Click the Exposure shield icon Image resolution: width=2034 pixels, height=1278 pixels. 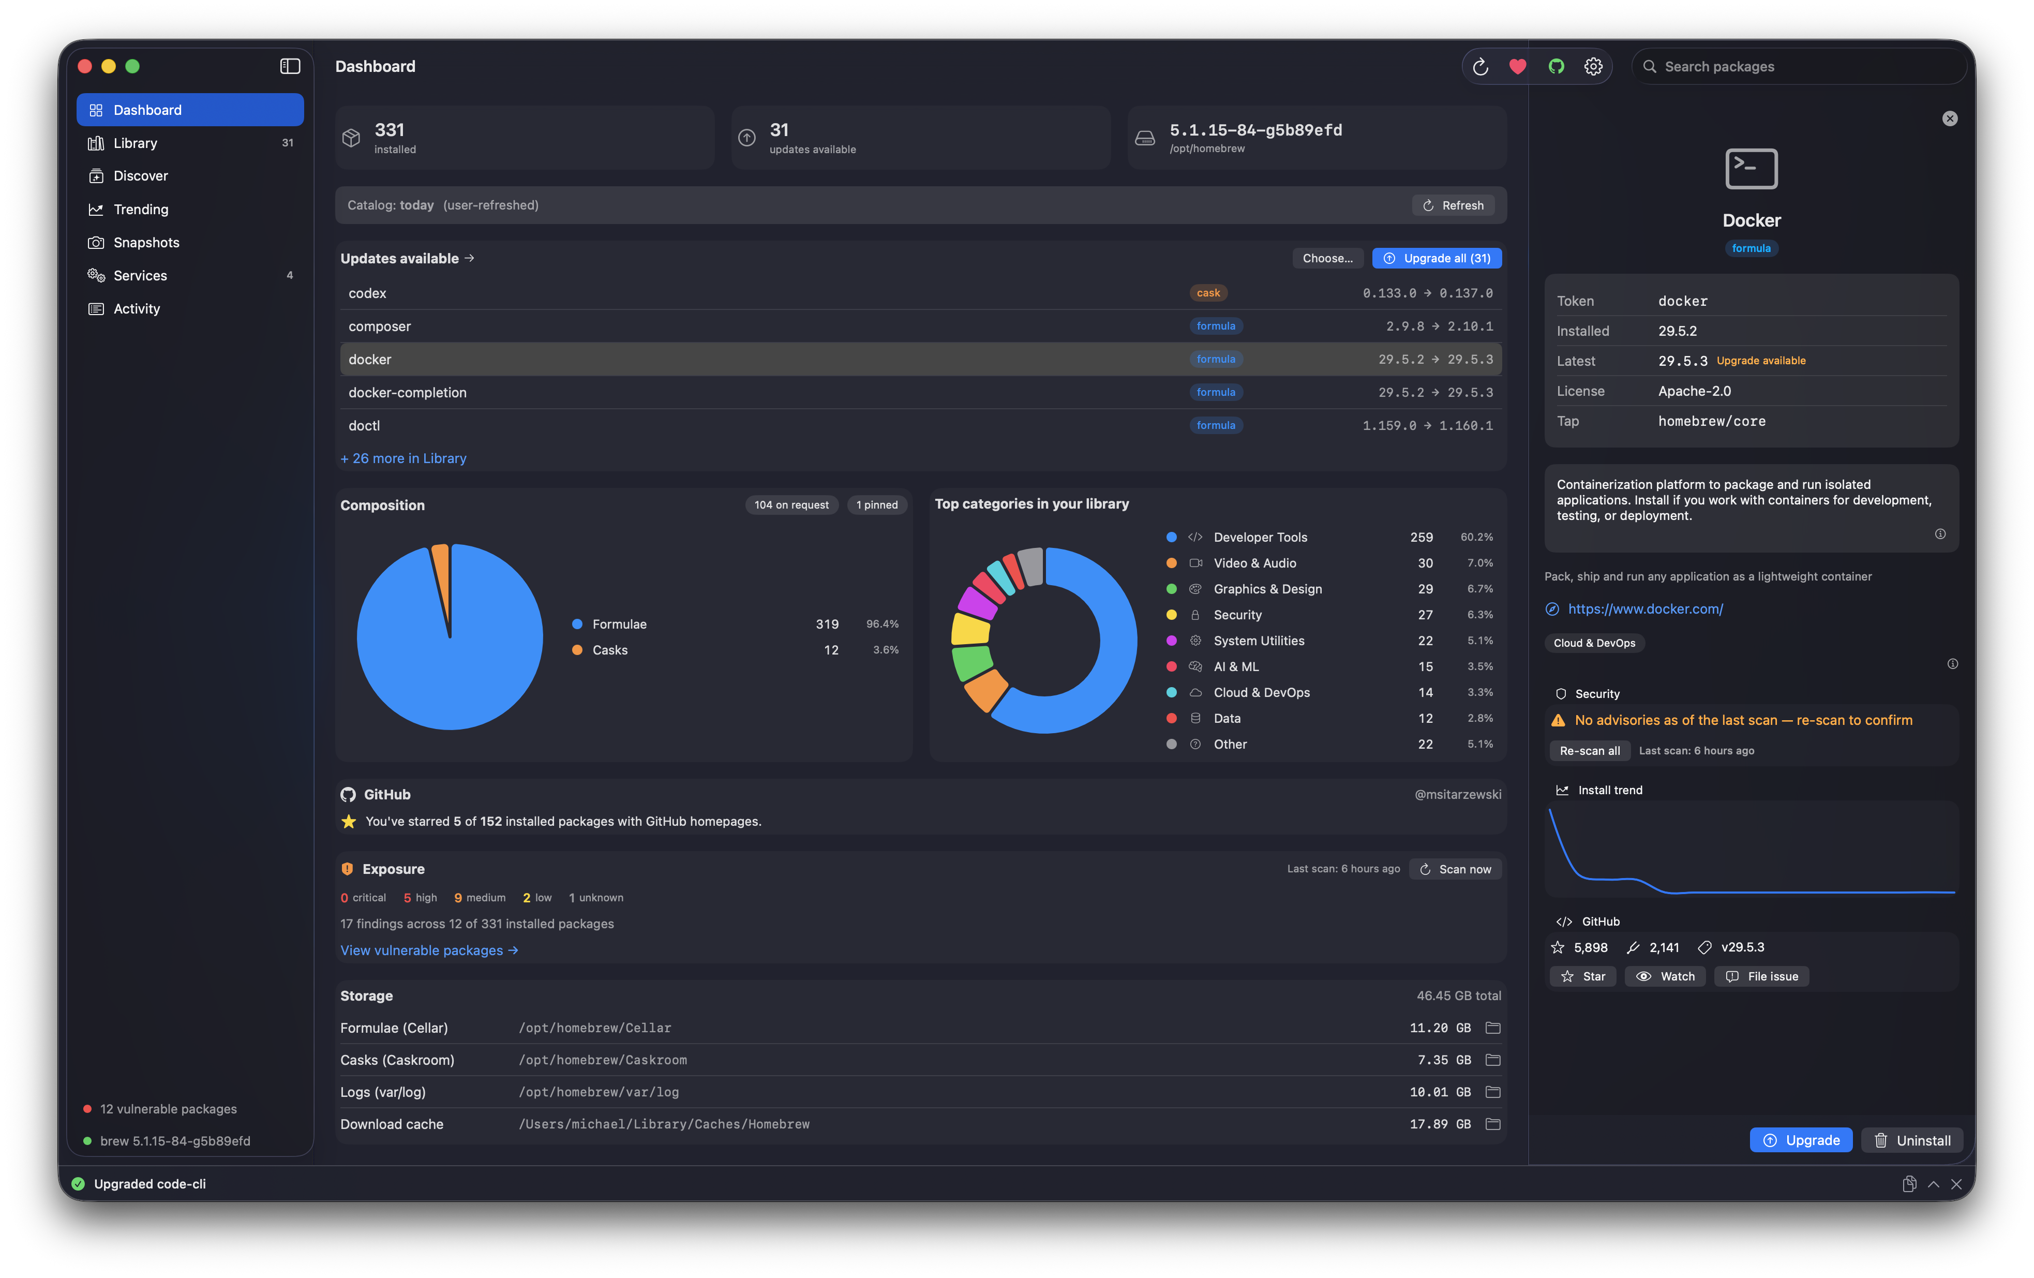coord(347,869)
